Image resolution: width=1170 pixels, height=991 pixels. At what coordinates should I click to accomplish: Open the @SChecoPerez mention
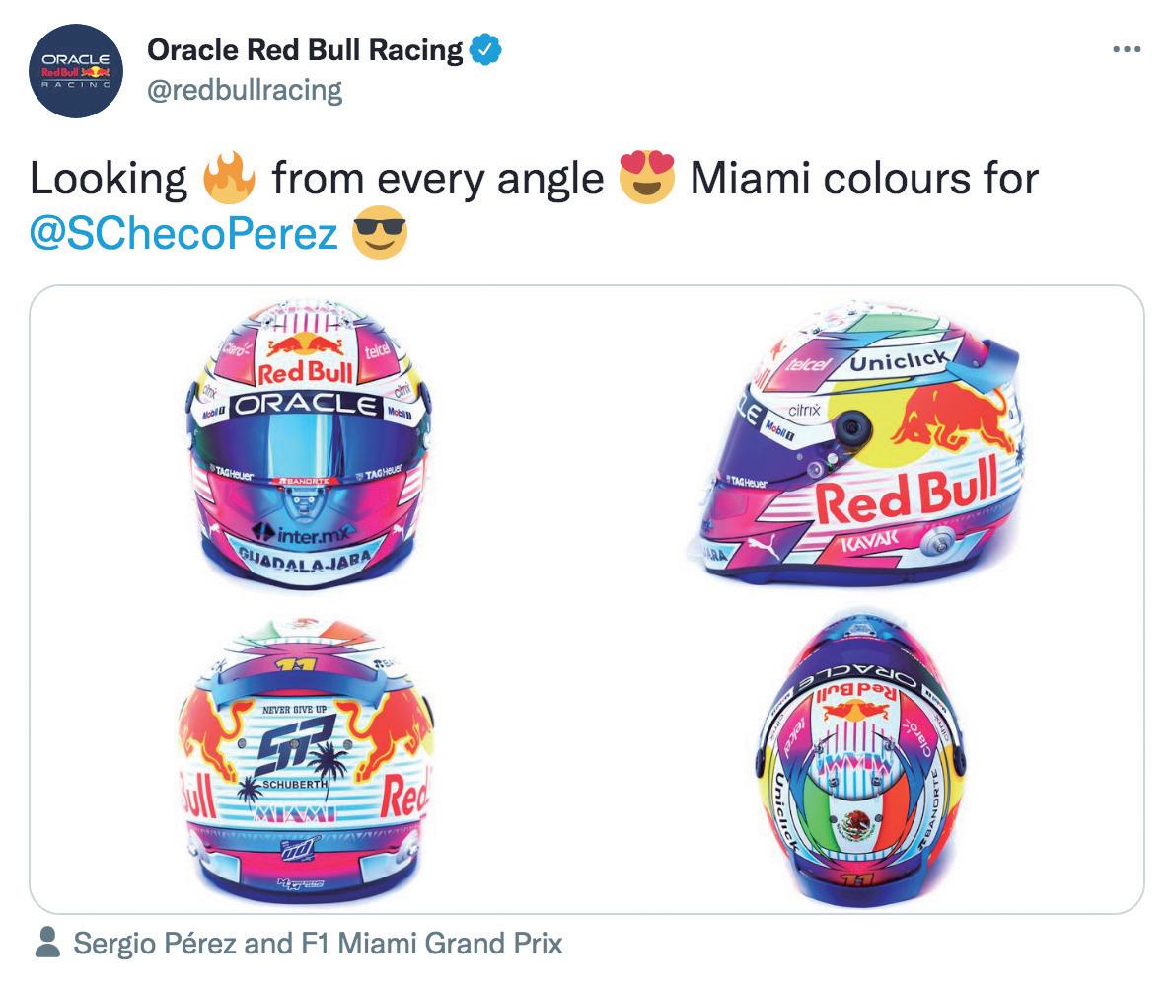pos(183,235)
